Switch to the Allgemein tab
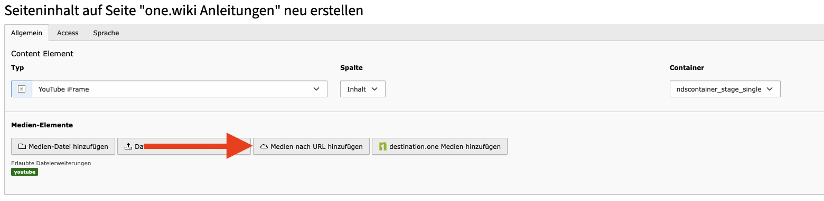824x201 pixels. pos(26,33)
